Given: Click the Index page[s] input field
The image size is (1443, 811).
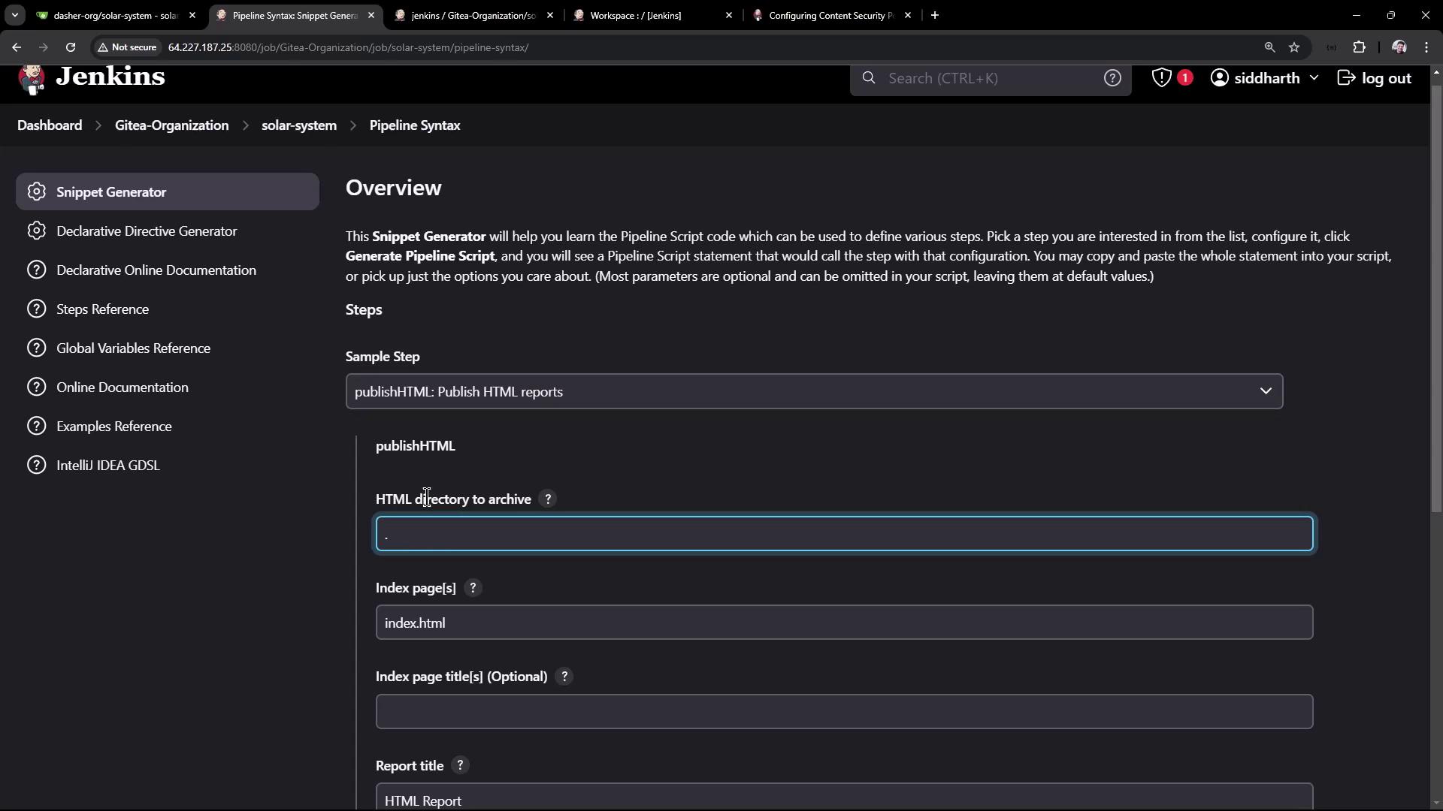Looking at the screenshot, I should pos(844,623).
